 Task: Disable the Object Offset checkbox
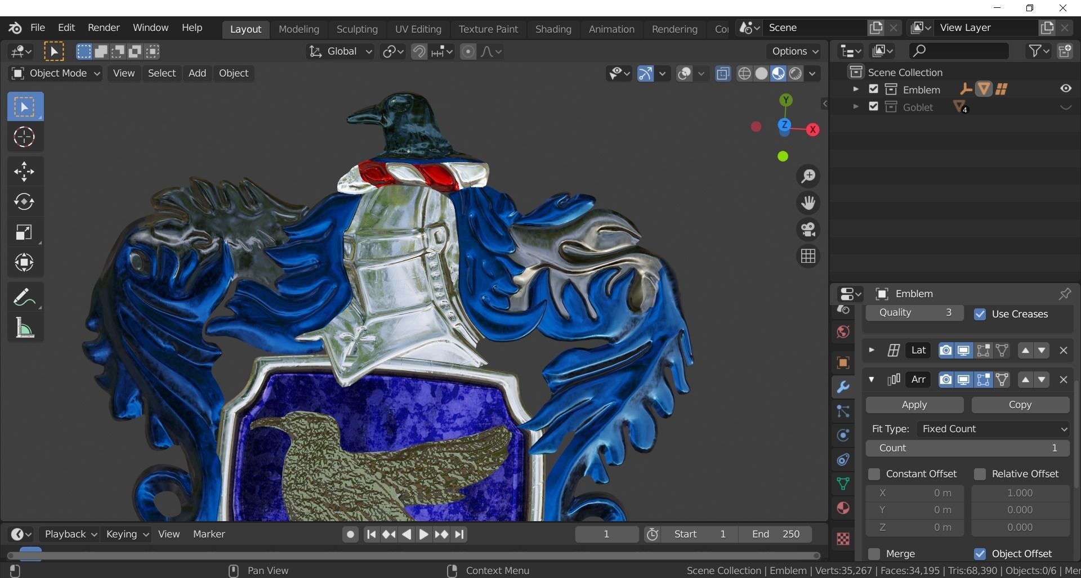pyautogui.click(x=980, y=554)
